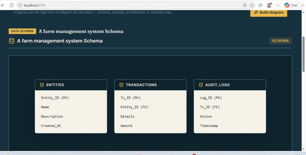Click scrollbar down arrow at page bottom
This screenshot has width=306, height=155.
303,149
